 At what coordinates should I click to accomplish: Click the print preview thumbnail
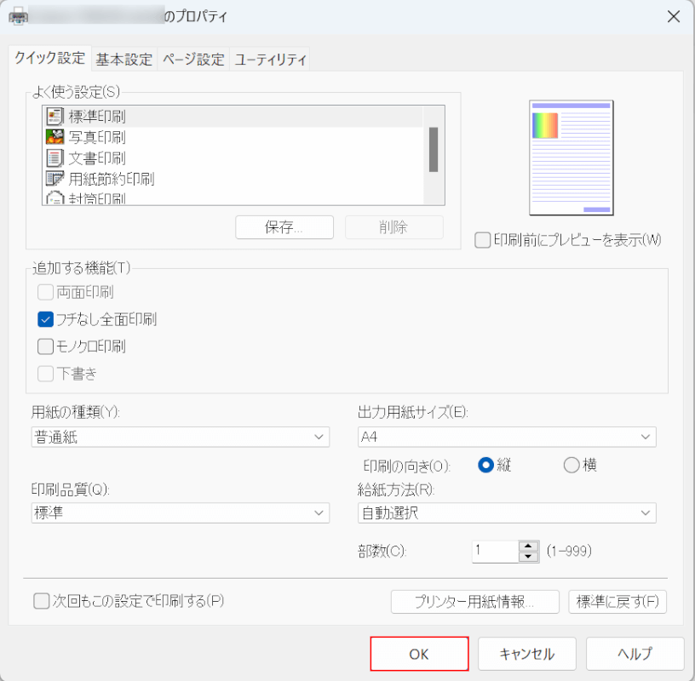click(x=571, y=157)
